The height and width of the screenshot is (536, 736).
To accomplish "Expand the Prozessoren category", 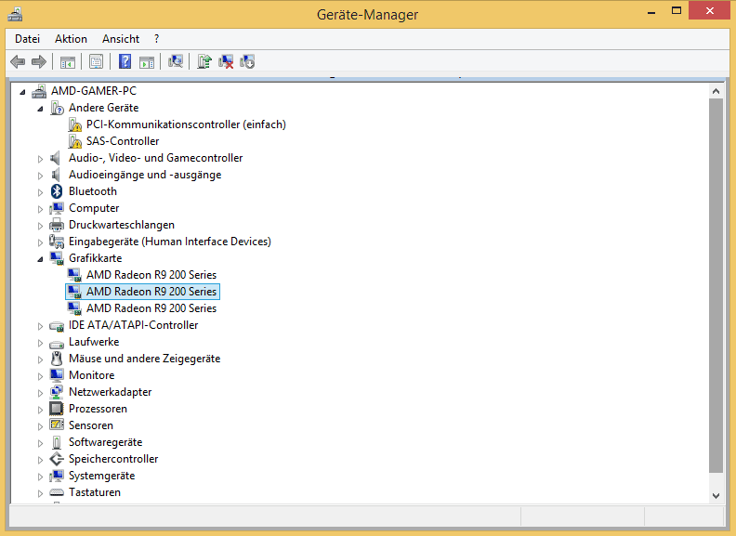I will coord(40,410).
